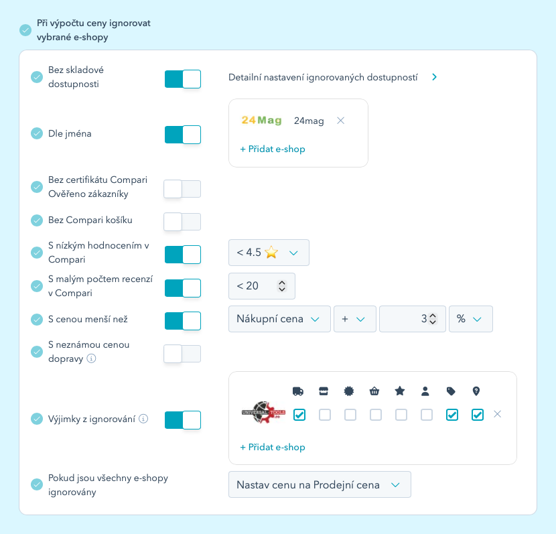The width and height of the screenshot is (556, 534).
Task: Enable the Bez Compari košíku toggle
Action: [182, 222]
